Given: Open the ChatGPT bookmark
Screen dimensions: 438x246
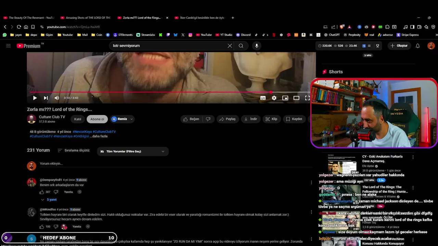Looking at the screenshot, I should (332, 35).
